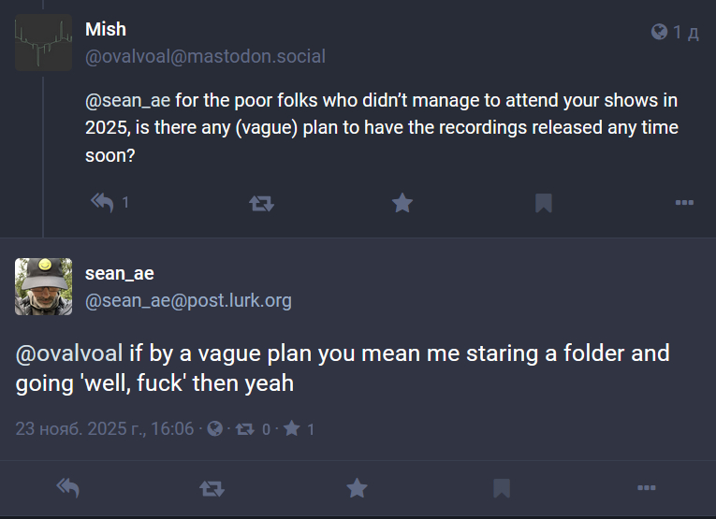Bookmark Mish's post
The image size is (716, 519).
[x=544, y=202]
